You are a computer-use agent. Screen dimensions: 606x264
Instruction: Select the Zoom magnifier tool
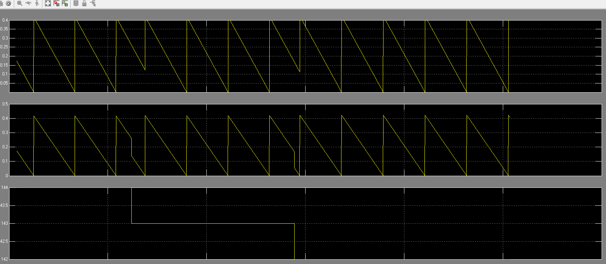pyautogui.click(x=20, y=3)
